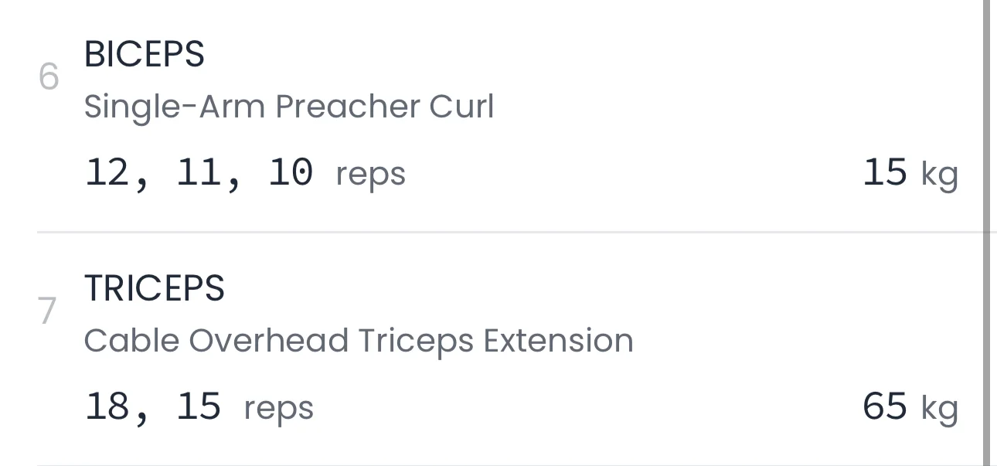Select the 11 reps value for Preacher Curl
Screen dimensions: 997x466
(199, 172)
